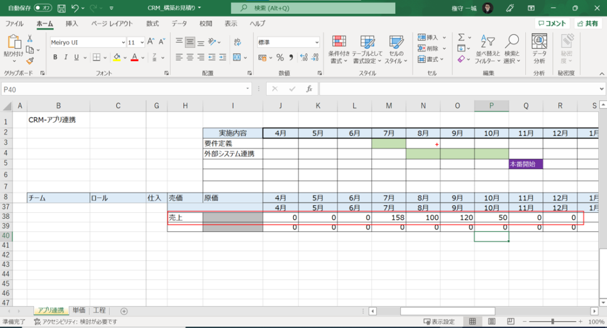Decrease font size with the small A icon
The image size is (607, 328).
click(x=162, y=42)
